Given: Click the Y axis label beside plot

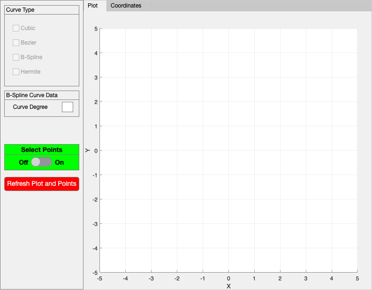Looking at the screenshot, I should point(88,150).
